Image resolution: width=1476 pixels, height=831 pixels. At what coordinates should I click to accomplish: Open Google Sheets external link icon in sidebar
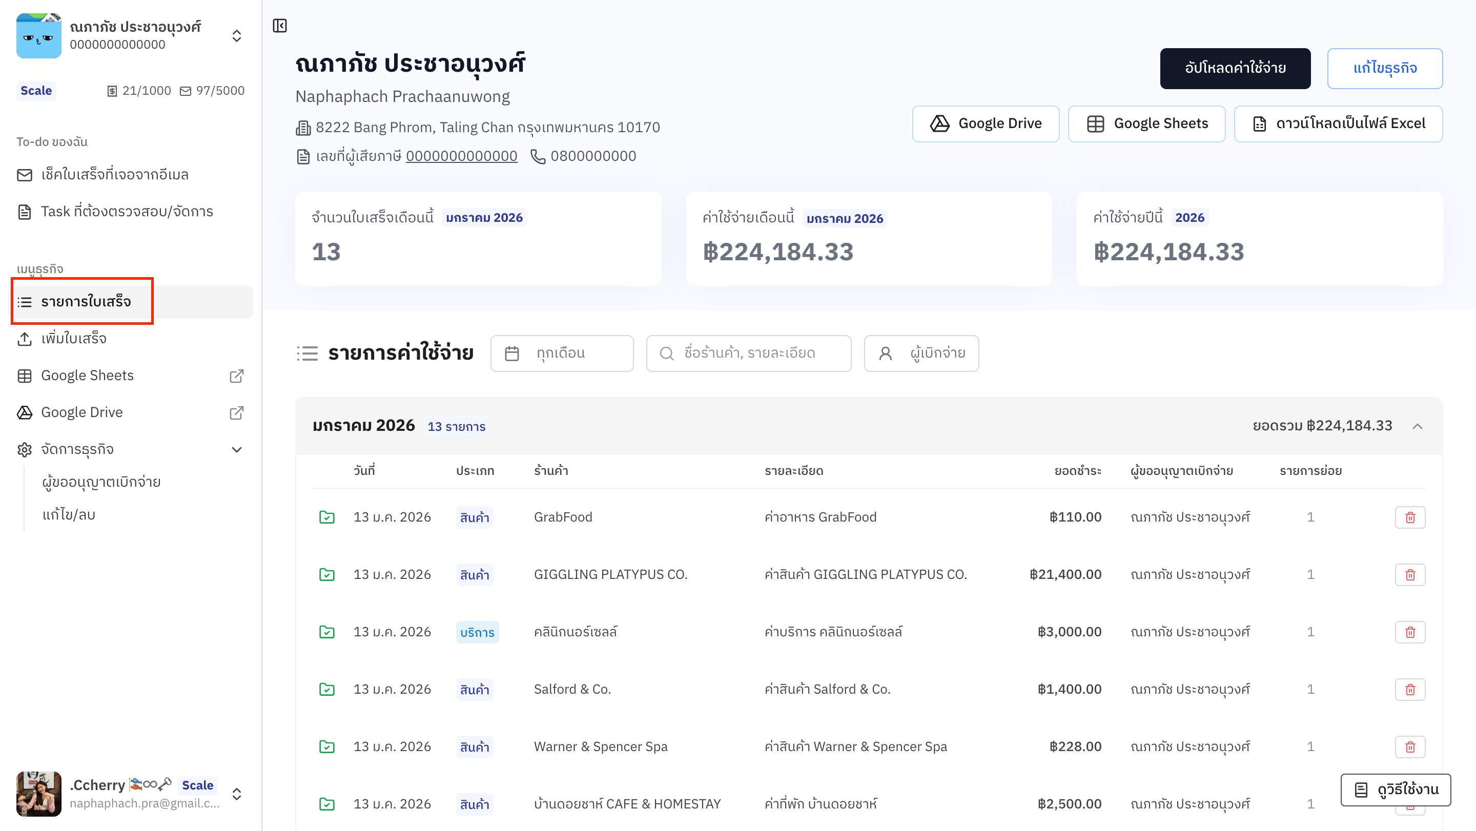(x=237, y=376)
